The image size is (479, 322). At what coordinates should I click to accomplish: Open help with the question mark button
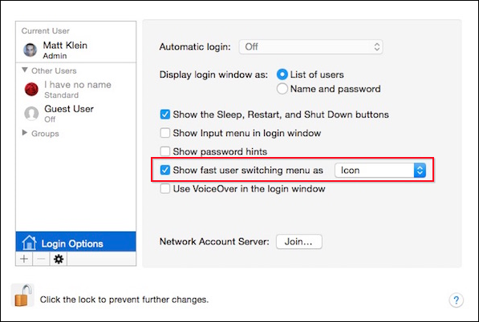tap(456, 300)
